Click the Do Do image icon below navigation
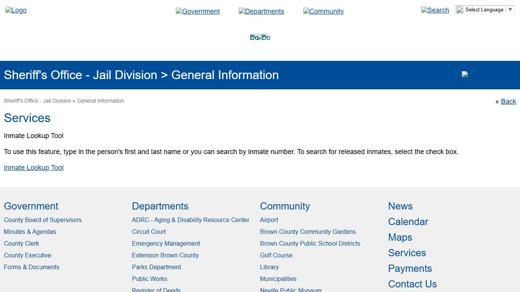Screen dimensions: 520x292 click(260, 37)
